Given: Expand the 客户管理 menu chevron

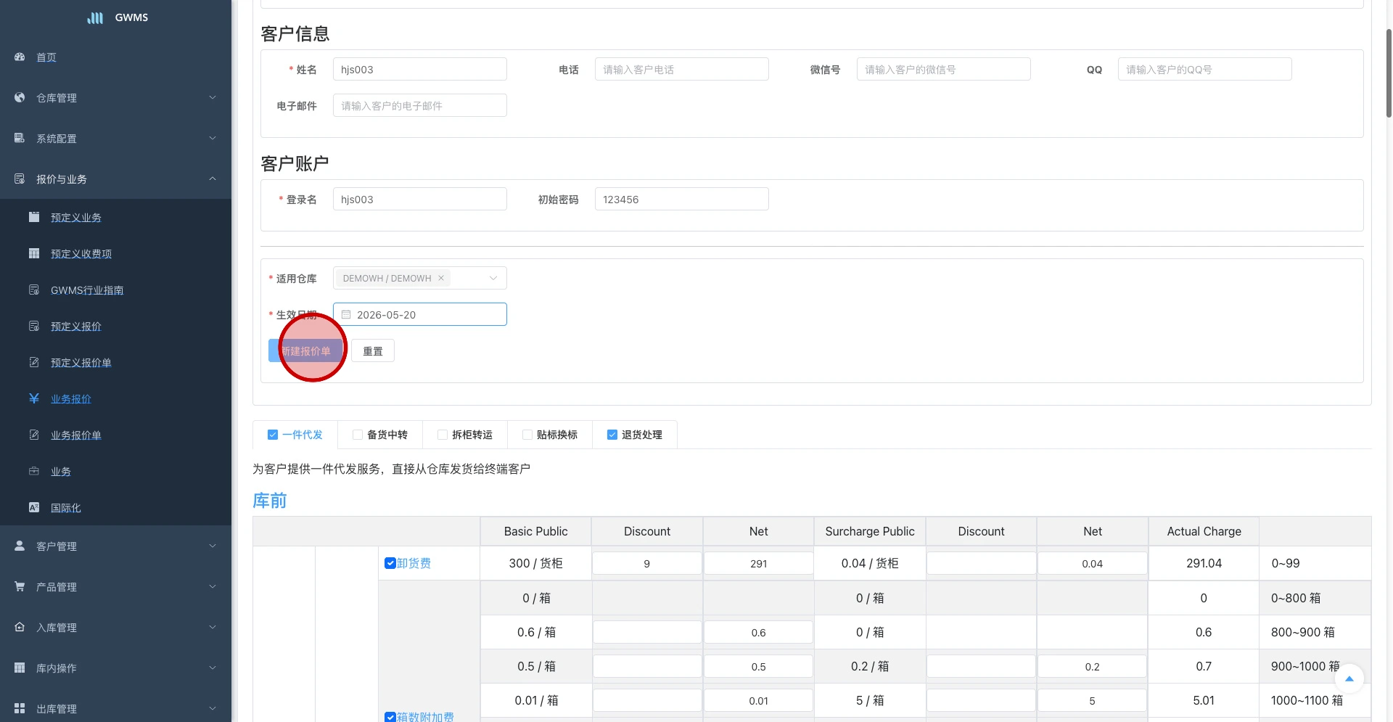Looking at the screenshot, I should [x=213, y=546].
